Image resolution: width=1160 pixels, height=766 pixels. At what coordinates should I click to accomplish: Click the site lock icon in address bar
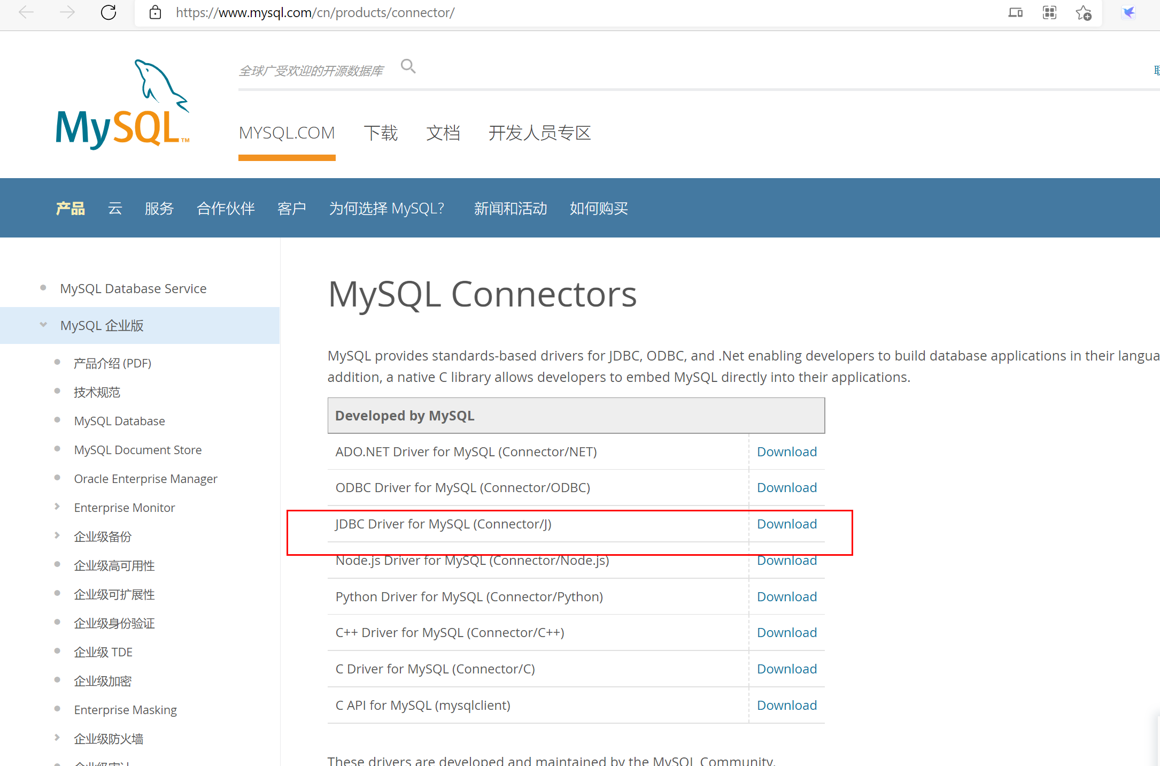tap(155, 12)
